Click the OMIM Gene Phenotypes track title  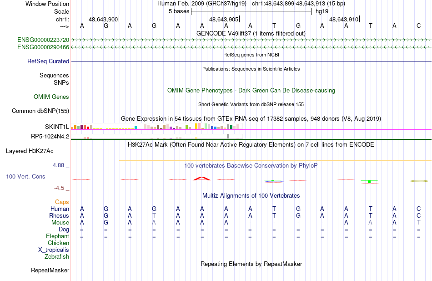(x=251, y=91)
